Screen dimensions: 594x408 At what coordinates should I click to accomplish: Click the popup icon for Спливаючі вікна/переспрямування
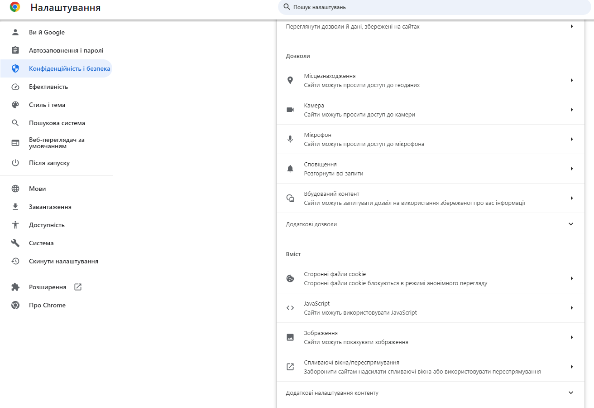[290, 366]
